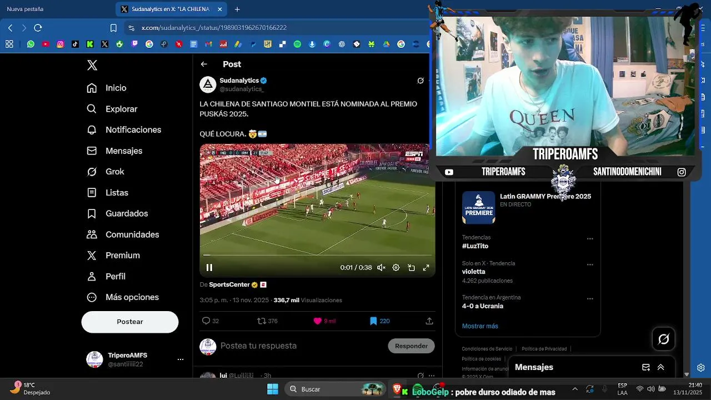Open options dots for #LuzTito trend
Screen dimensions: 711x400
(x=590, y=239)
